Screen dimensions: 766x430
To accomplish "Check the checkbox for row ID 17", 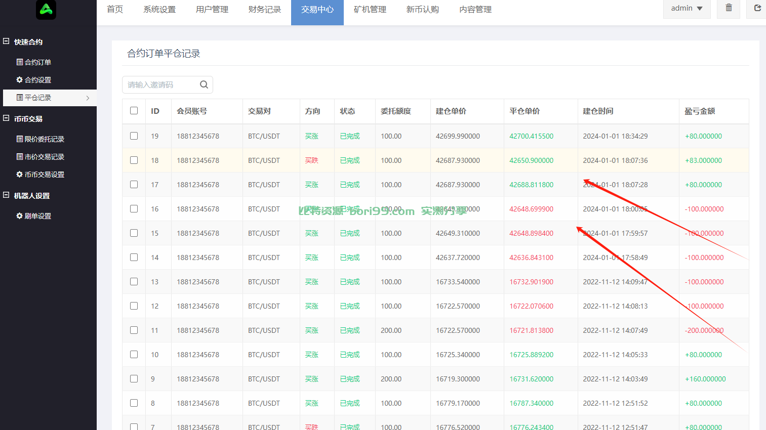I will pyautogui.click(x=134, y=185).
